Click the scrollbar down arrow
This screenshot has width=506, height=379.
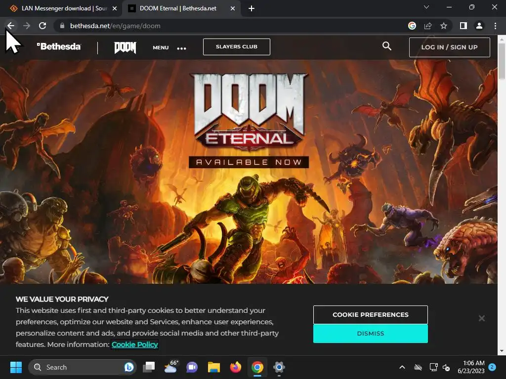502,351
